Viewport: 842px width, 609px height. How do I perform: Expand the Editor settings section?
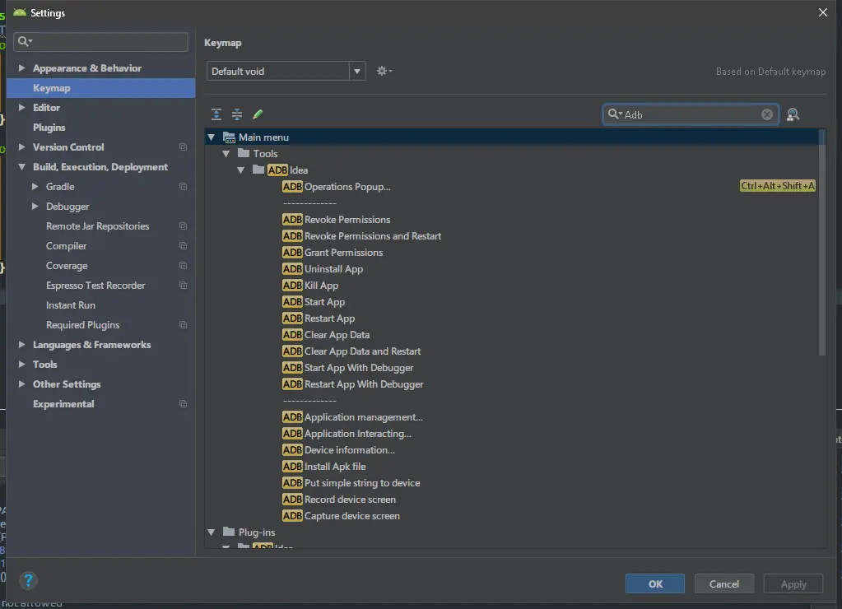pyautogui.click(x=21, y=108)
